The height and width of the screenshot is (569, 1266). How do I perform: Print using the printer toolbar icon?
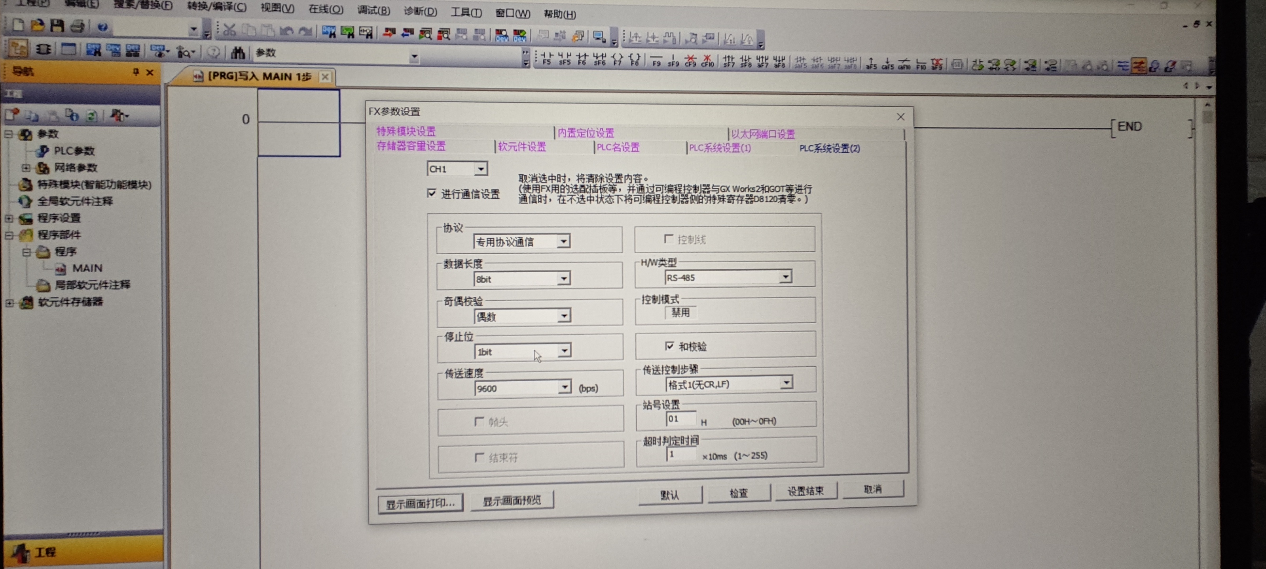click(77, 26)
